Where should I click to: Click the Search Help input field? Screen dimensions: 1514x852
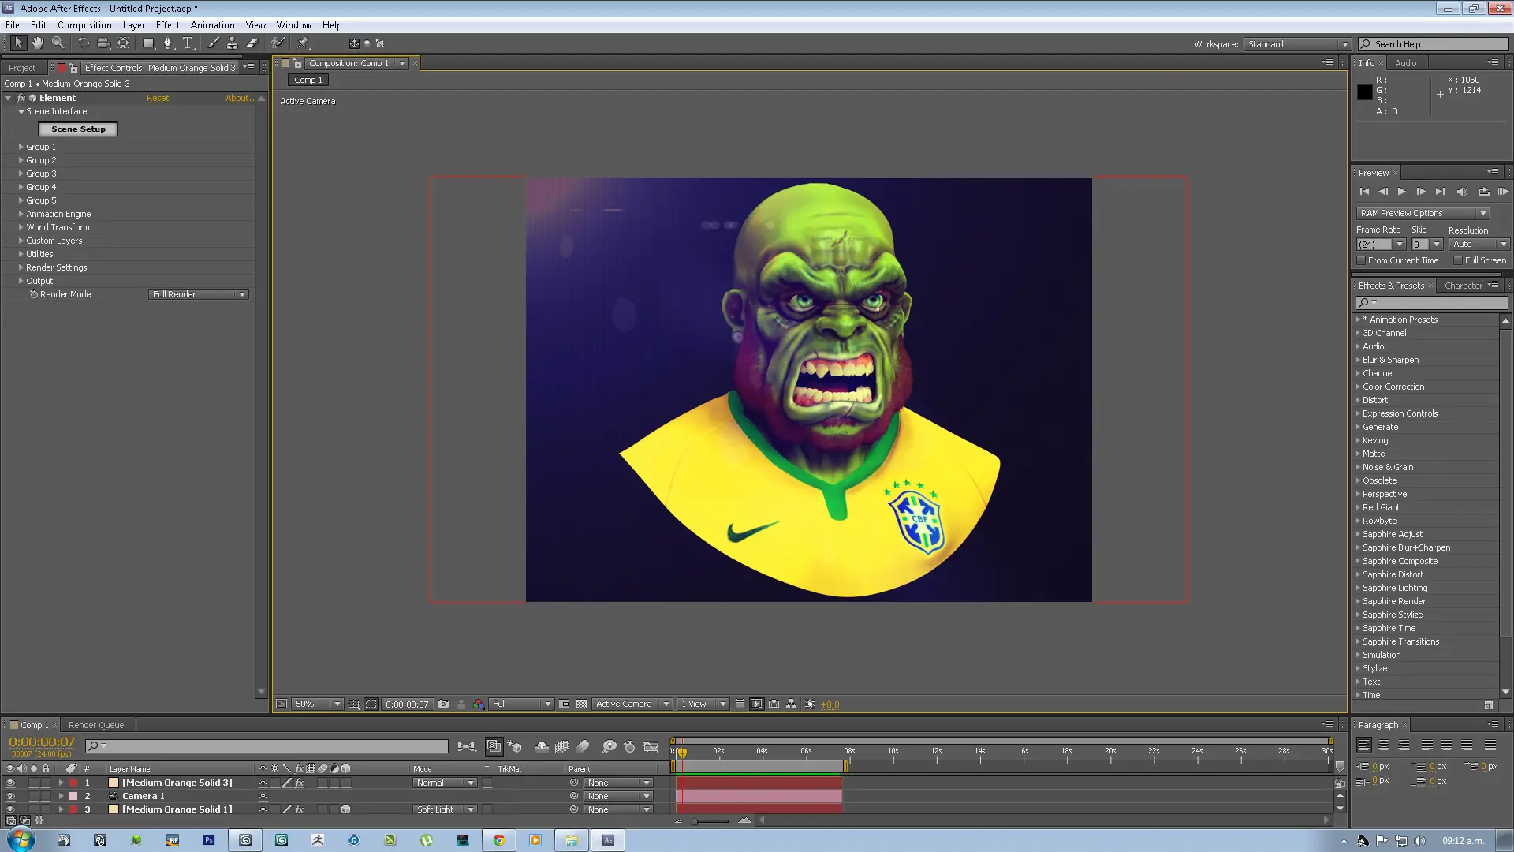pos(1433,44)
